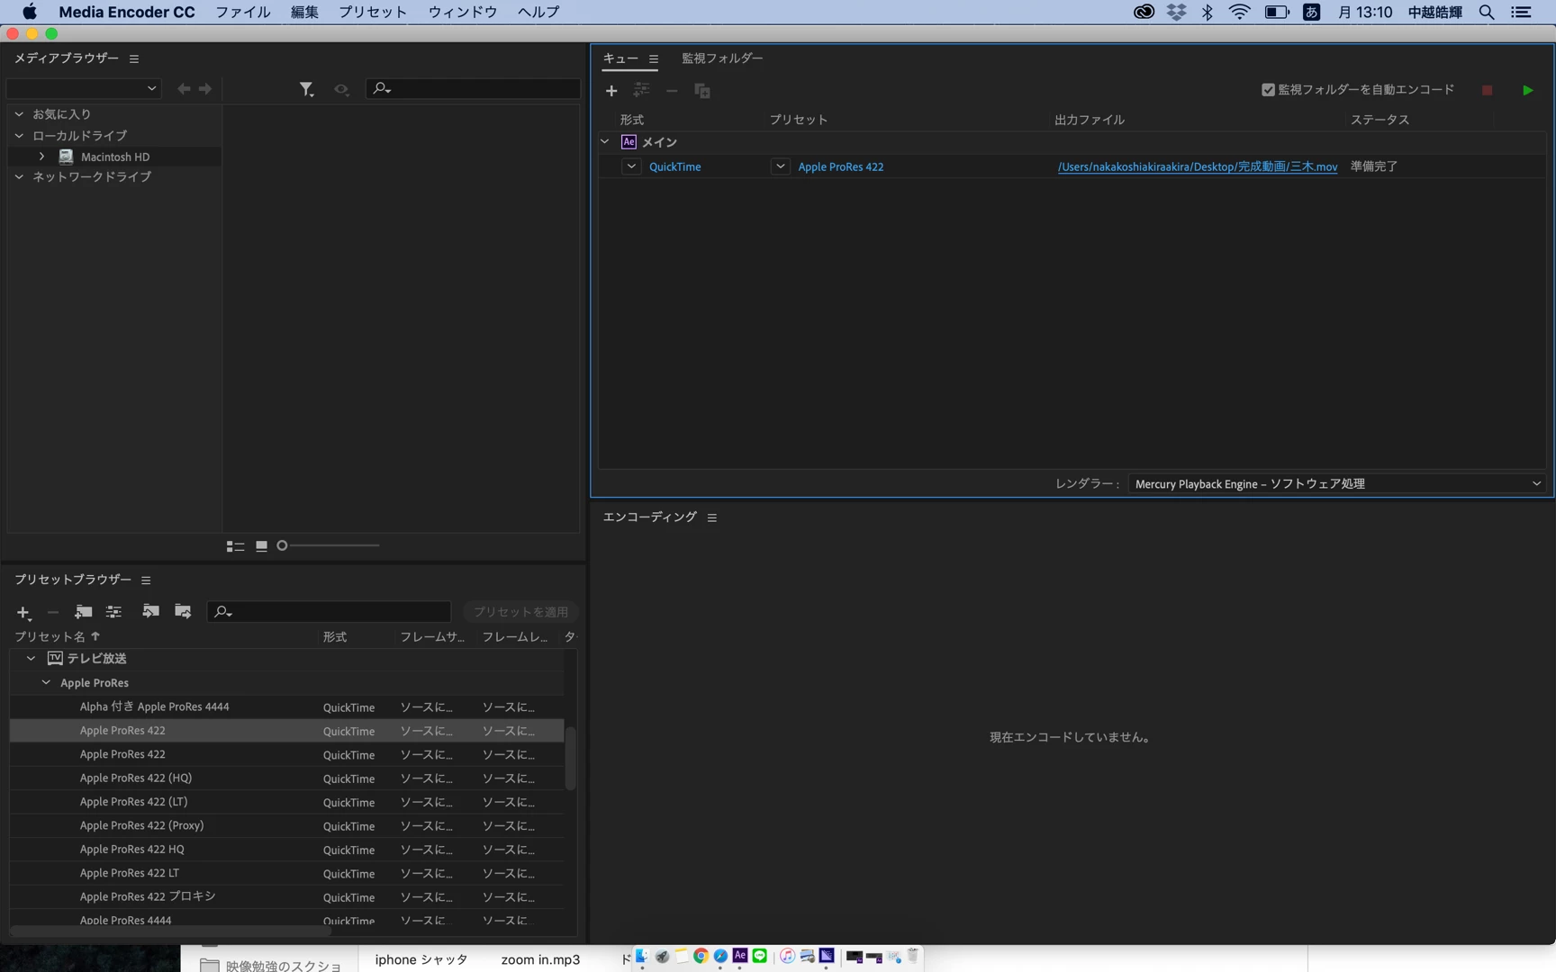Export presets icon in Preset Browser

tap(183, 612)
